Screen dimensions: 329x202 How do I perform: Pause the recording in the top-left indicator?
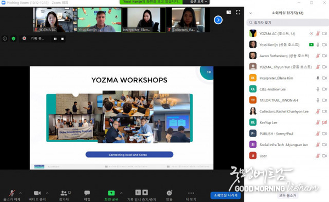click(55, 39)
